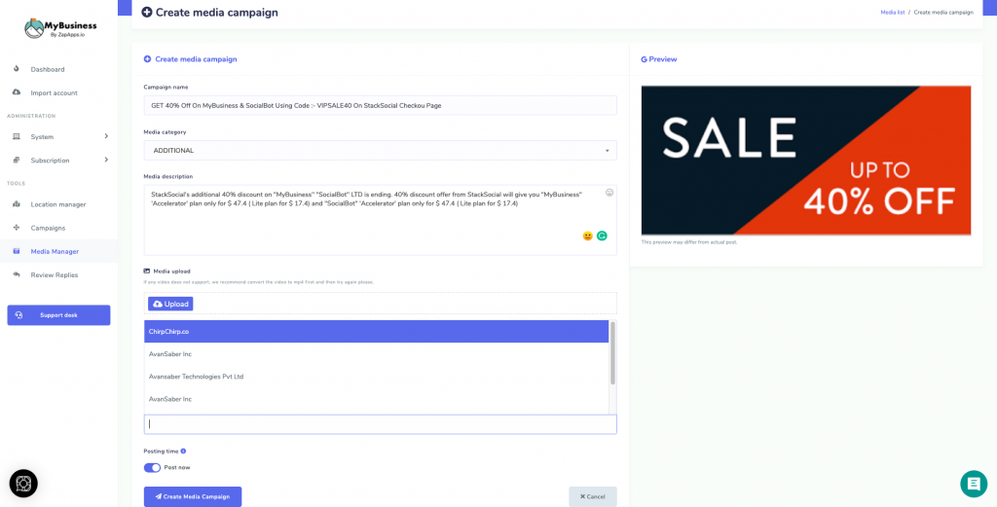The height and width of the screenshot is (507, 997).
Task: Open the Dashboard flame icon
Action: click(x=17, y=69)
